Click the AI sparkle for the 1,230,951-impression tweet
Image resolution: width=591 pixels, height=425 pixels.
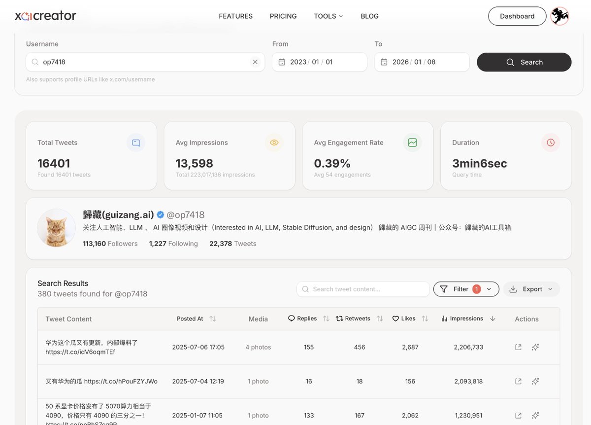pyautogui.click(x=535, y=415)
